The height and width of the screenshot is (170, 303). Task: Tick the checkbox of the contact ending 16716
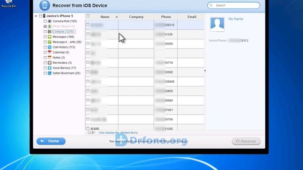88,62
